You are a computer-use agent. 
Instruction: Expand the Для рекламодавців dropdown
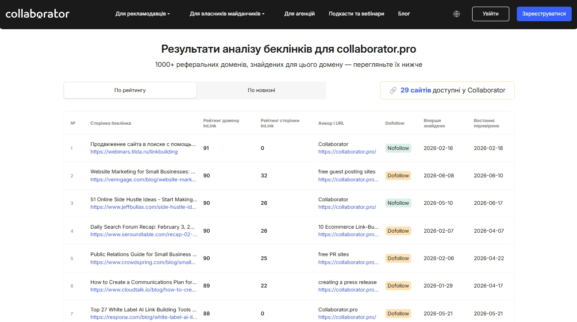coord(142,14)
